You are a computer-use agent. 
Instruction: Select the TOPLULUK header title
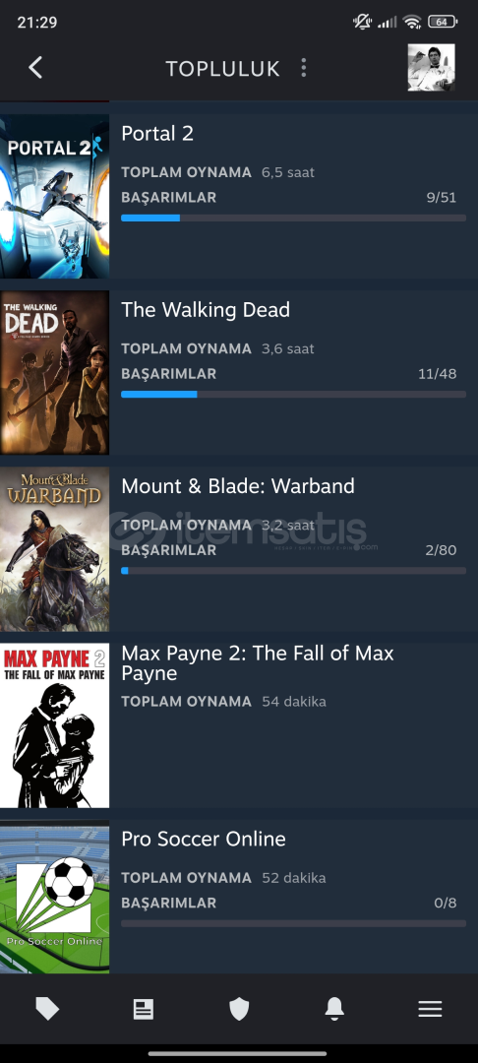coord(222,69)
